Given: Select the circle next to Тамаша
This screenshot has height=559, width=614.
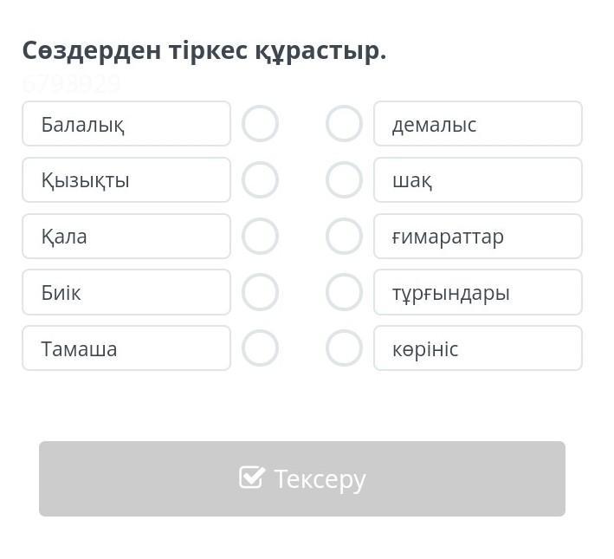Looking at the screenshot, I should (260, 348).
